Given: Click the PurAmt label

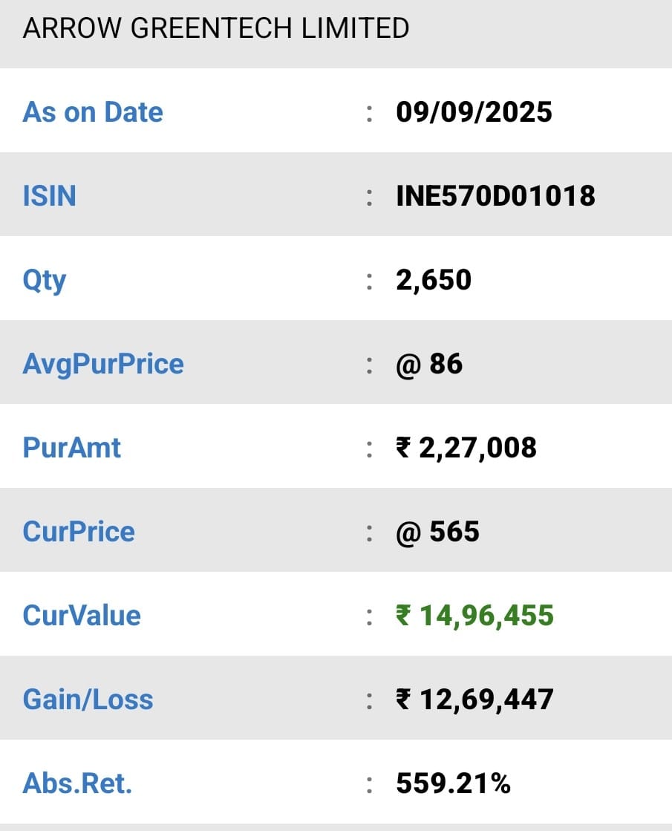Looking at the screenshot, I should pos(72,448).
